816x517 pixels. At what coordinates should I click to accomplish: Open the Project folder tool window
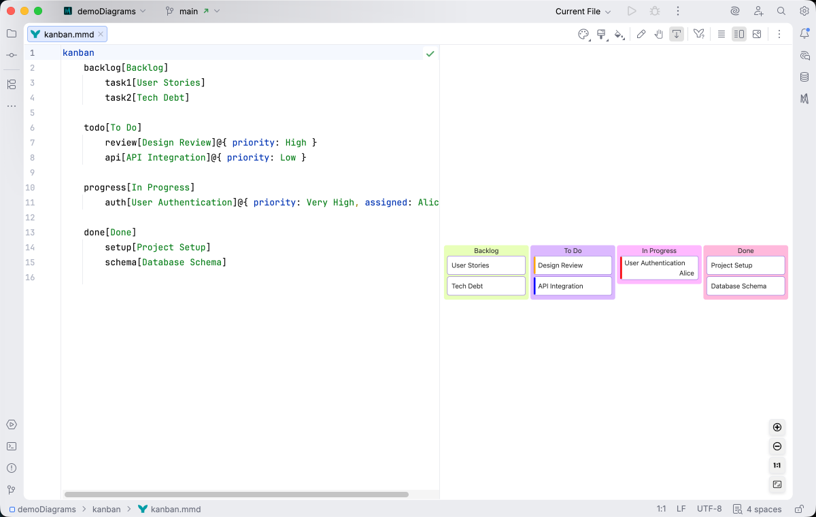12,33
